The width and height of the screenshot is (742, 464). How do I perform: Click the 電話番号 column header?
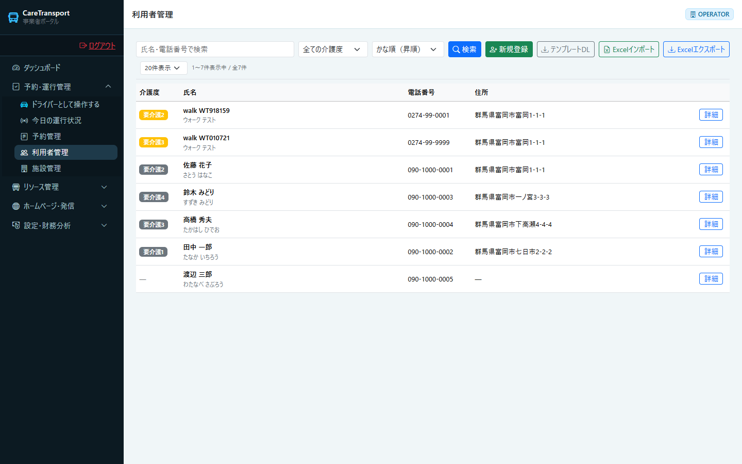[x=421, y=92]
